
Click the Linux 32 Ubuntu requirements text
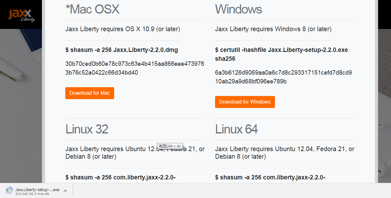135,153
